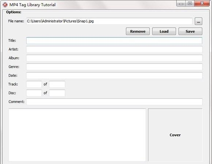Viewport: 212px width, 164px height.
Task: Click 'MP4 Tag Library Tutorial' title text
Action: (x=33, y=5)
